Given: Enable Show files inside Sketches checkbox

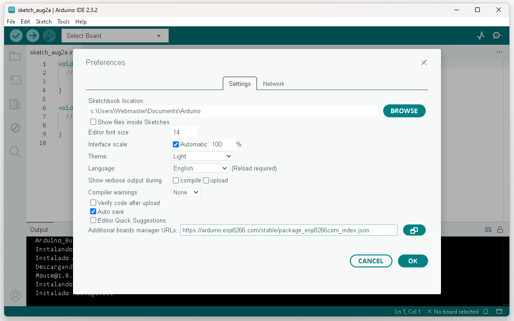Looking at the screenshot, I should (x=93, y=122).
